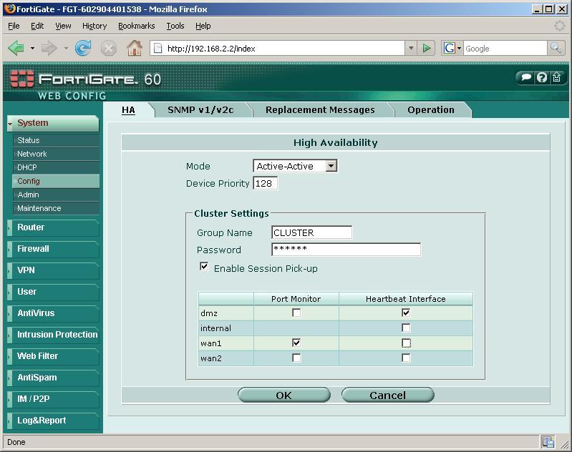
Task: Check Heartbeat Interface for wan2
Action: coord(406,358)
